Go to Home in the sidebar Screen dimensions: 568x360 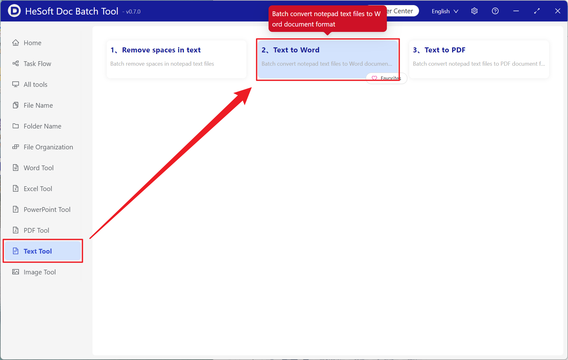click(43, 43)
